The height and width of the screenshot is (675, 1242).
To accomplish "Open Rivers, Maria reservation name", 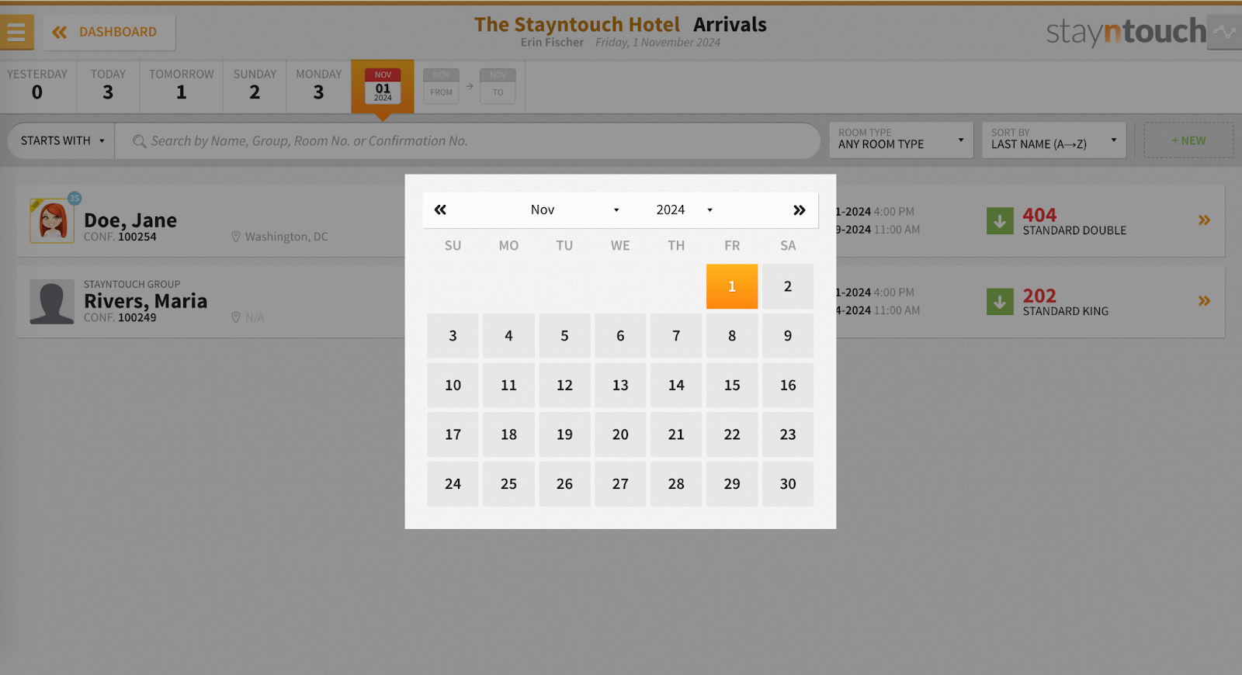I will click(145, 301).
